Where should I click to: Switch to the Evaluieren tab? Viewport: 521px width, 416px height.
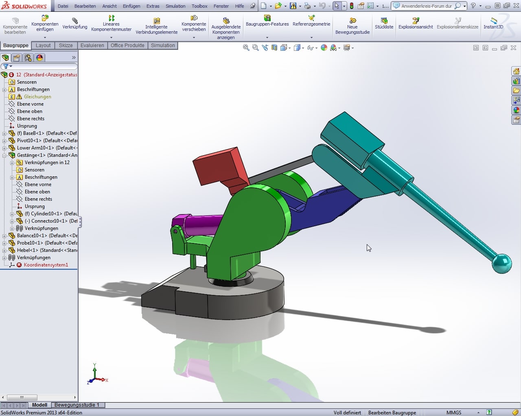(92, 45)
